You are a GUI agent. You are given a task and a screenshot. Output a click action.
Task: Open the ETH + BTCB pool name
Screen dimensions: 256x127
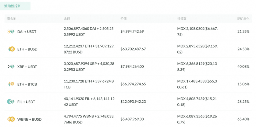pyautogui.click(x=27, y=84)
